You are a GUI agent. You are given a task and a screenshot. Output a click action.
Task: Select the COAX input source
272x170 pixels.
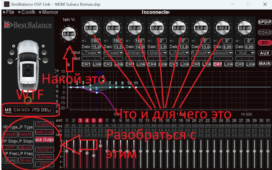(265, 32)
